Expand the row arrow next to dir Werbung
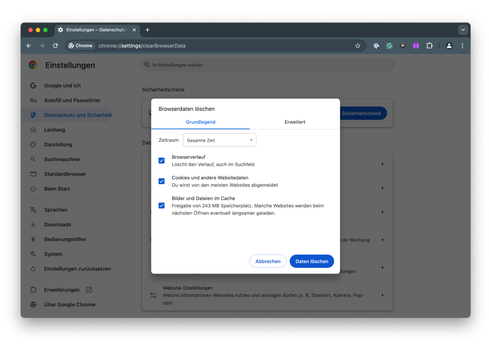Screen dimensions: 489x351 point(382,240)
